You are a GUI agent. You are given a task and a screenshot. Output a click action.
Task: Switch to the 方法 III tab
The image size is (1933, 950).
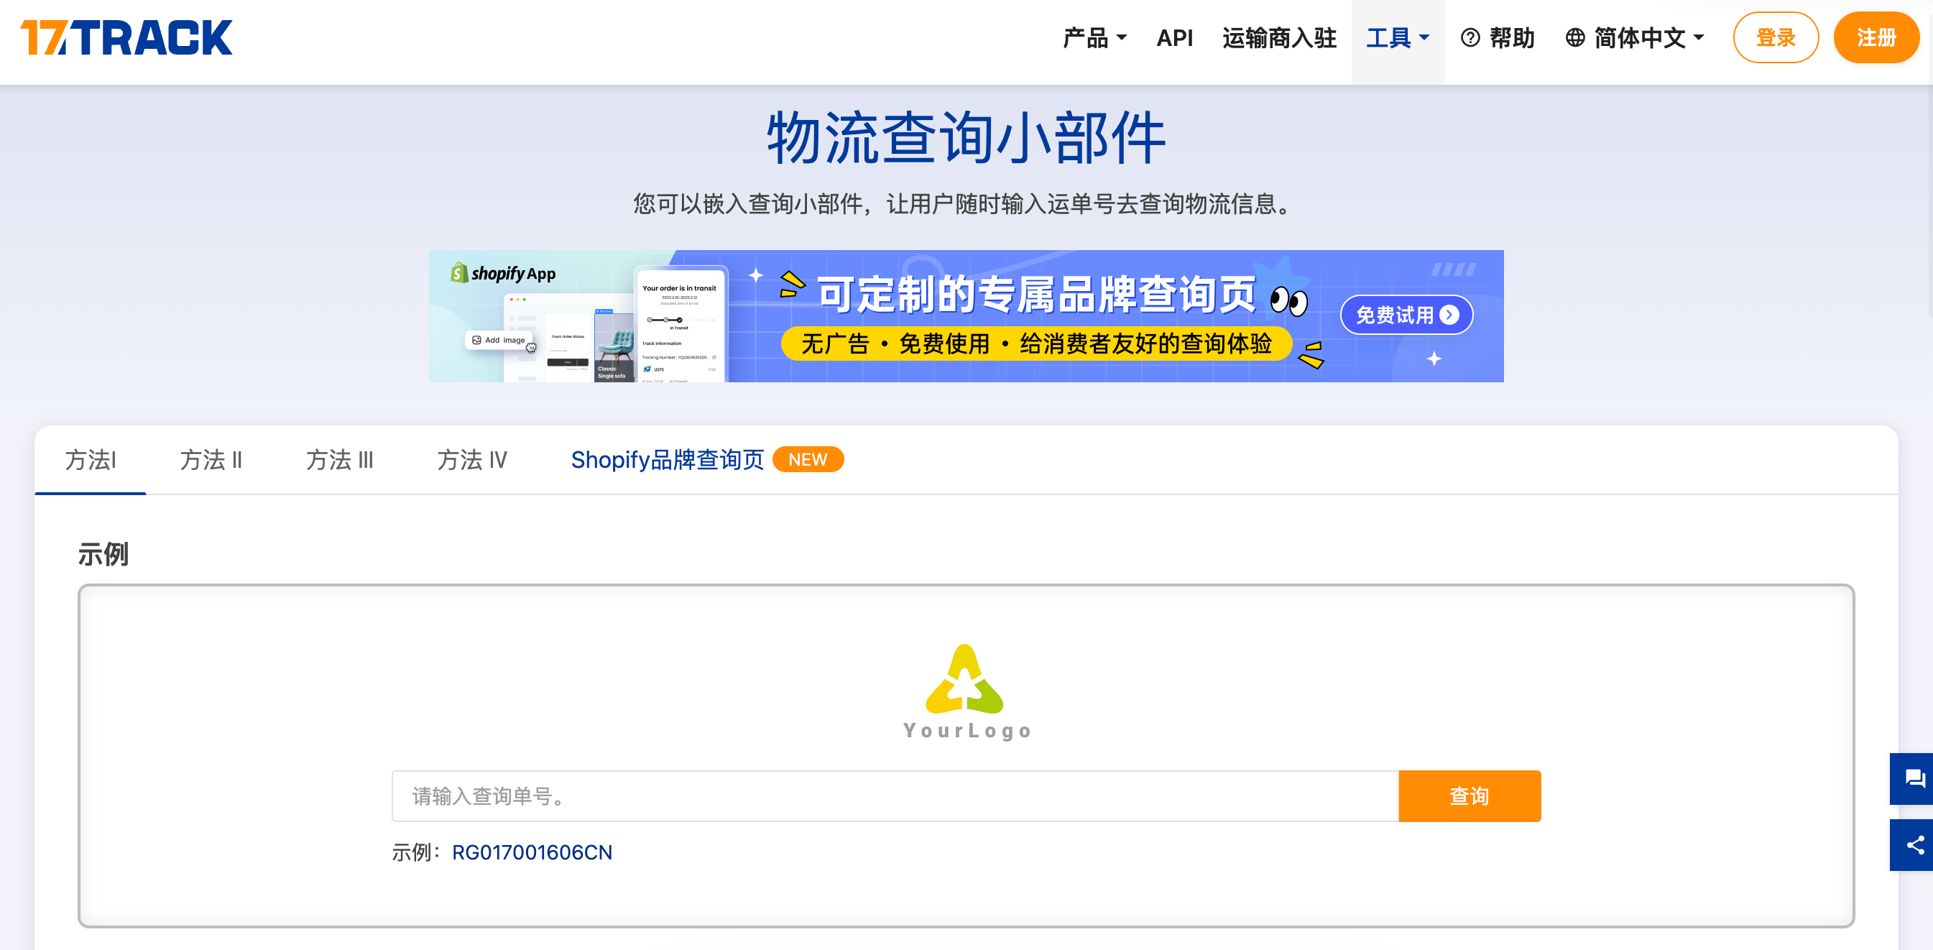[340, 460]
